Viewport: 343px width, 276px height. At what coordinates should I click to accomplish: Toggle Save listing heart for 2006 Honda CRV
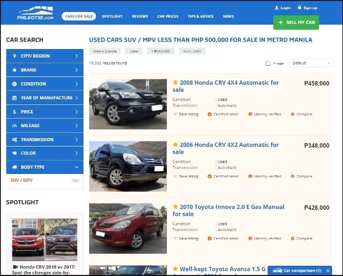[x=176, y=176]
